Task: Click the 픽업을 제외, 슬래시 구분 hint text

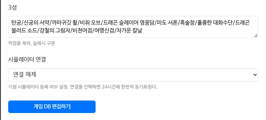Action: [32, 44]
